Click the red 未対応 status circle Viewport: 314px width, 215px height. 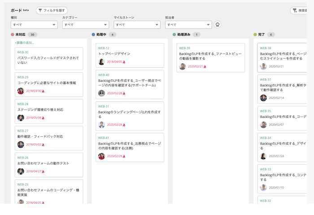pyautogui.click(x=13, y=34)
